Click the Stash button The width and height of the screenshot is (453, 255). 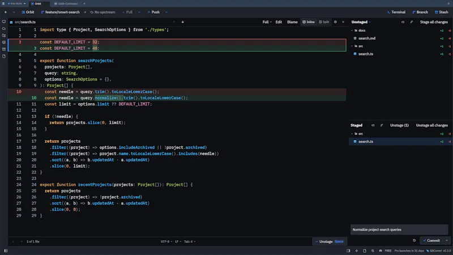tap(442, 12)
